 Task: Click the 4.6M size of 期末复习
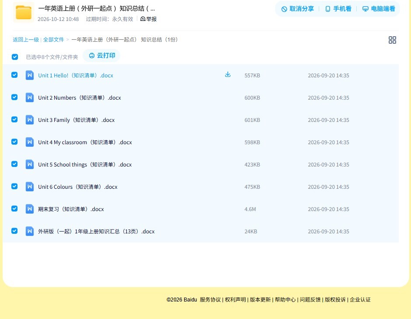pos(250,209)
